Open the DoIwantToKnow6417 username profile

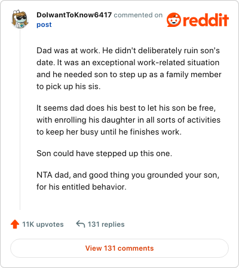[74, 15]
